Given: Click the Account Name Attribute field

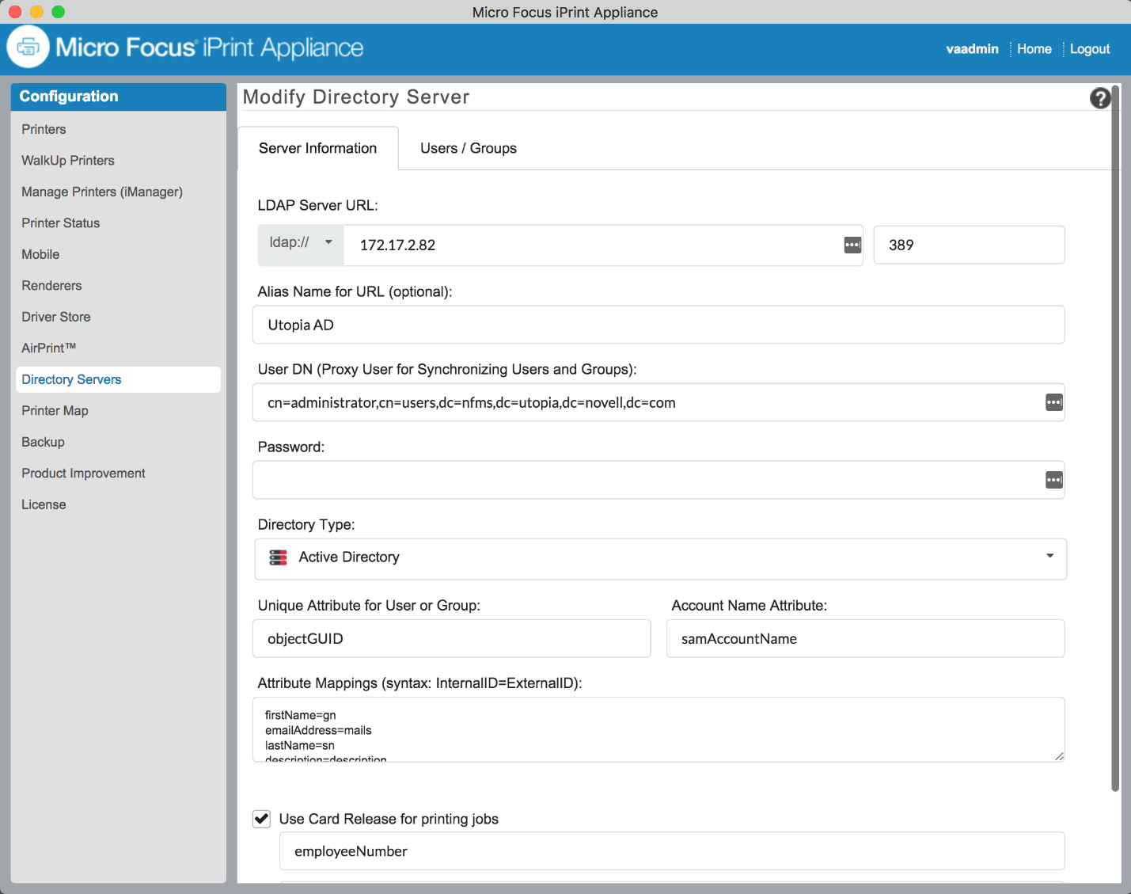Looking at the screenshot, I should point(865,638).
